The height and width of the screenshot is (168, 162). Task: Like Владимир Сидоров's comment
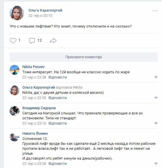[156, 123]
